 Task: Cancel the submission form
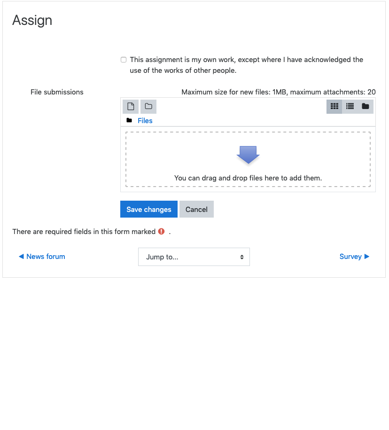tap(196, 209)
